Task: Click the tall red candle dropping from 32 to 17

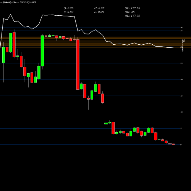Action: tap(78, 65)
